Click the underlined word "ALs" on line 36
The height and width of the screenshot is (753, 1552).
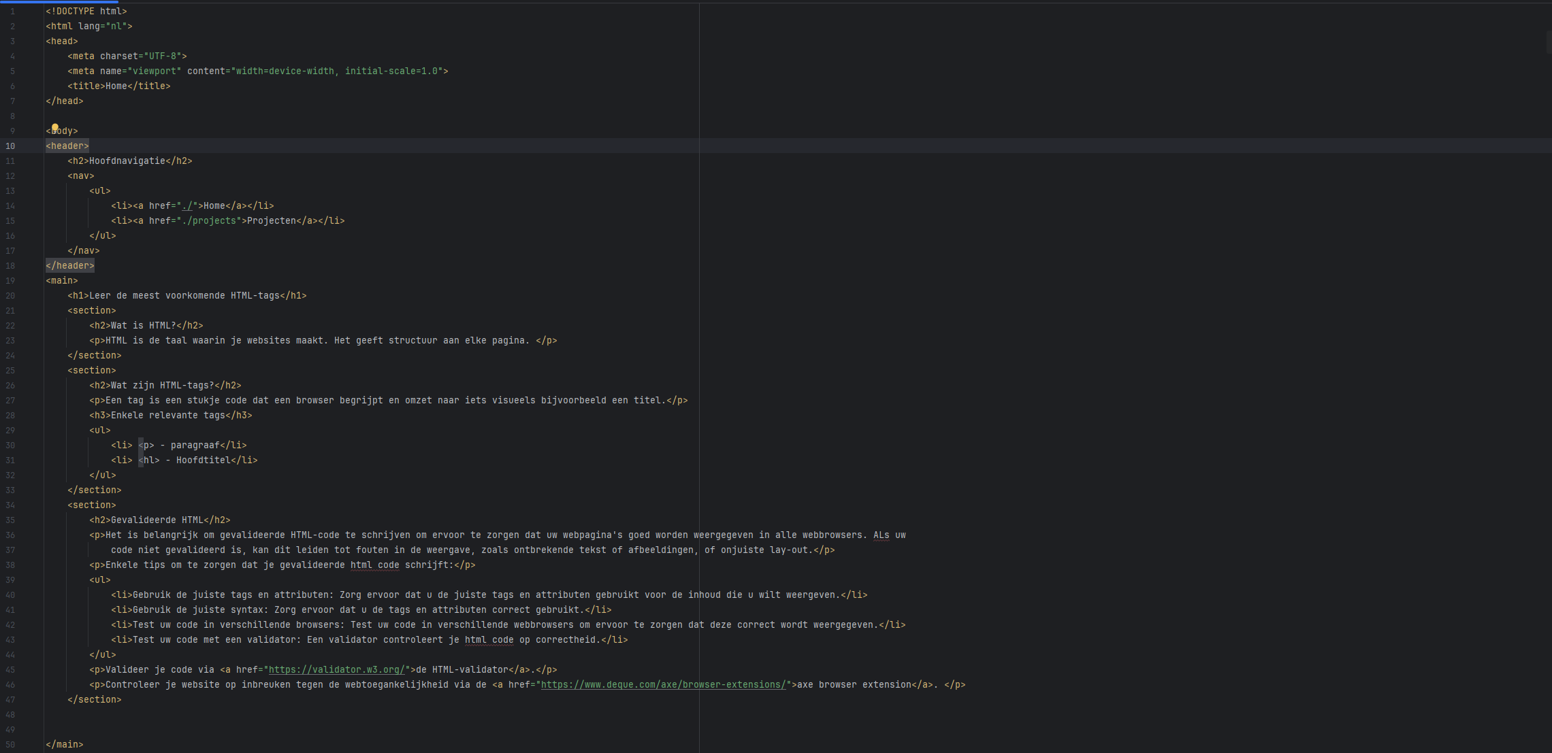click(882, 535)
